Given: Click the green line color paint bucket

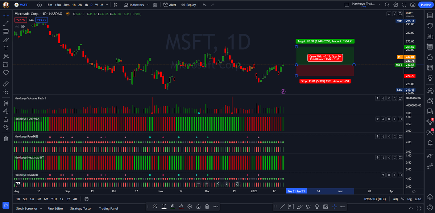Looking at the screenshot, I should click(x=172, y=206).
